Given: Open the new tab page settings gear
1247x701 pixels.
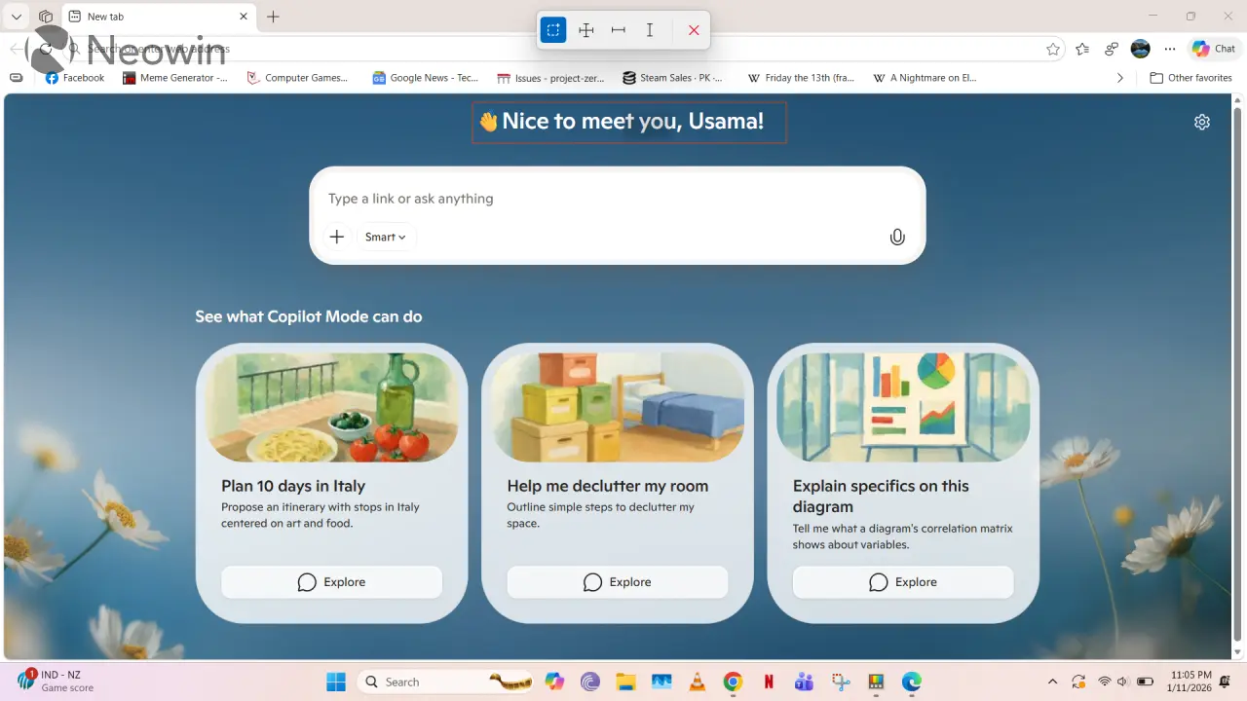Looking at the screenshot, I should pyautogui.click(x=1202, y=122).
